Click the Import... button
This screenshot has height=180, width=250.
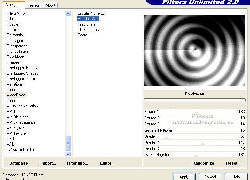click(x=48, y=163)
